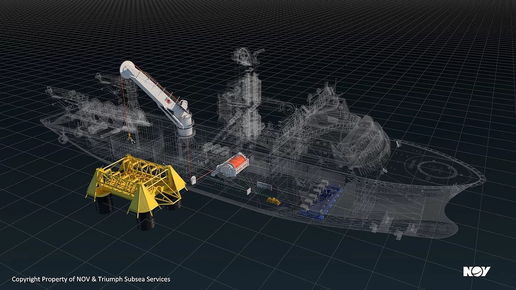This screenshot has width=516, height=290.
Task: Select the wireframe tower amidships
Action: 246,102
